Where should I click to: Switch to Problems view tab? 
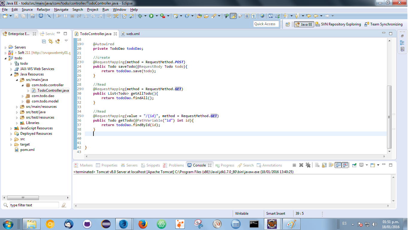click(173, 165)
